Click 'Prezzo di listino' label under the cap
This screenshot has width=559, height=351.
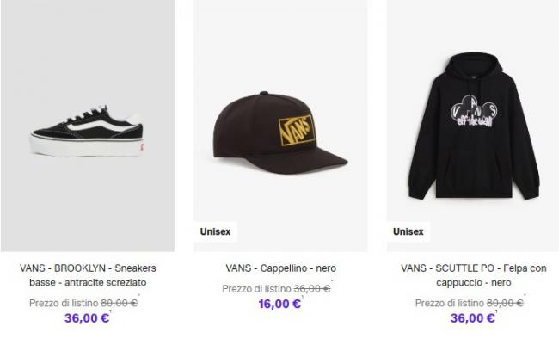[256, 289]
